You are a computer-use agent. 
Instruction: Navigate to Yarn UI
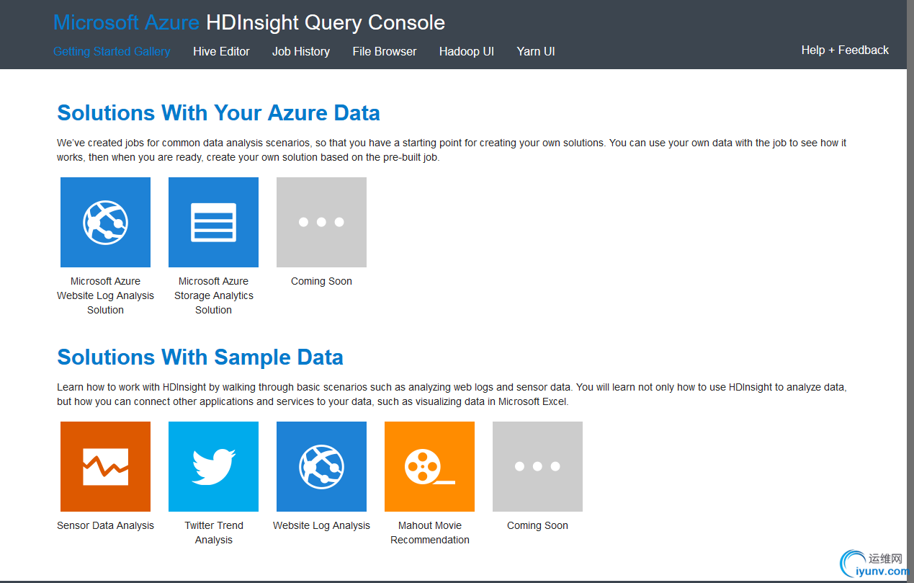pyautogui.click(x=536, y=51)
